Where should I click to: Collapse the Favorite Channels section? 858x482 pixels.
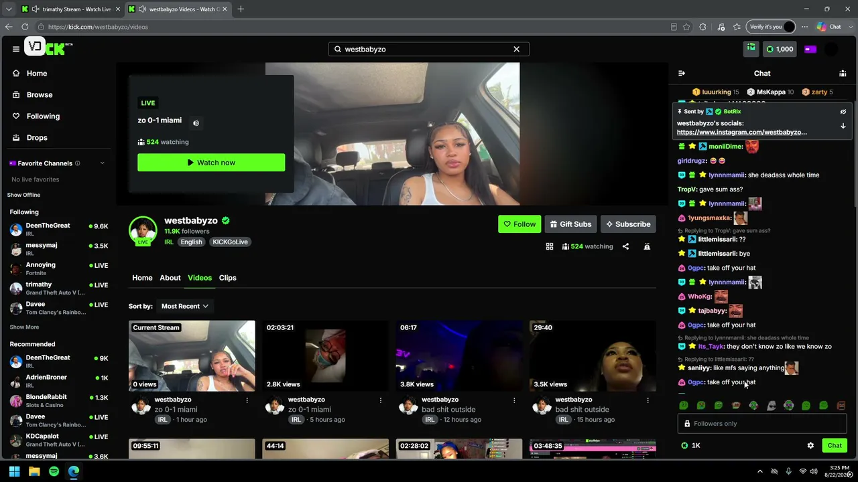102,163
